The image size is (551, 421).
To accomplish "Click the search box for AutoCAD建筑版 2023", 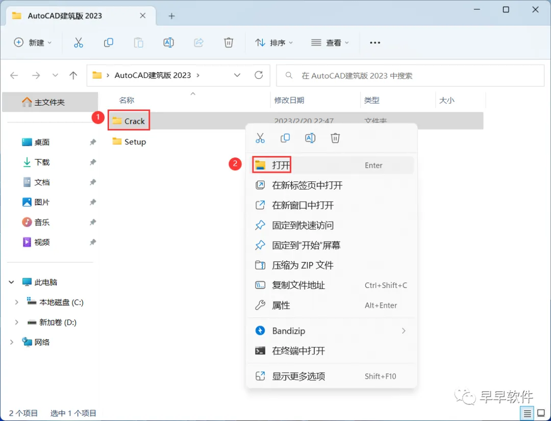I will point(410,75).
